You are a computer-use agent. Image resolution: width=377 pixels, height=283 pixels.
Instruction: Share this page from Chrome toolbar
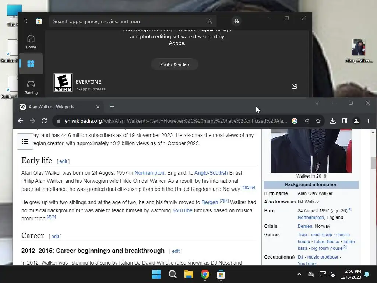pos(306,121)
